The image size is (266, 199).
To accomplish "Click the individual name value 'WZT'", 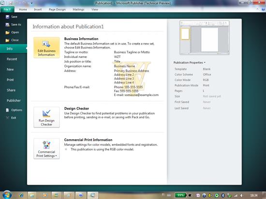I will 117,57.
